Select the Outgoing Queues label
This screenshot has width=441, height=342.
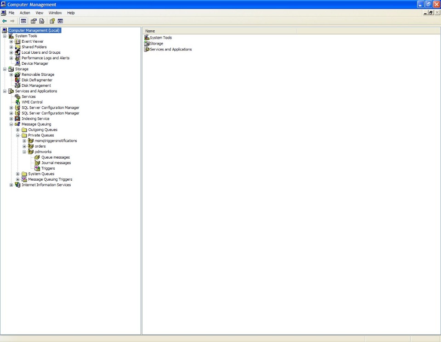click(43, 130)
